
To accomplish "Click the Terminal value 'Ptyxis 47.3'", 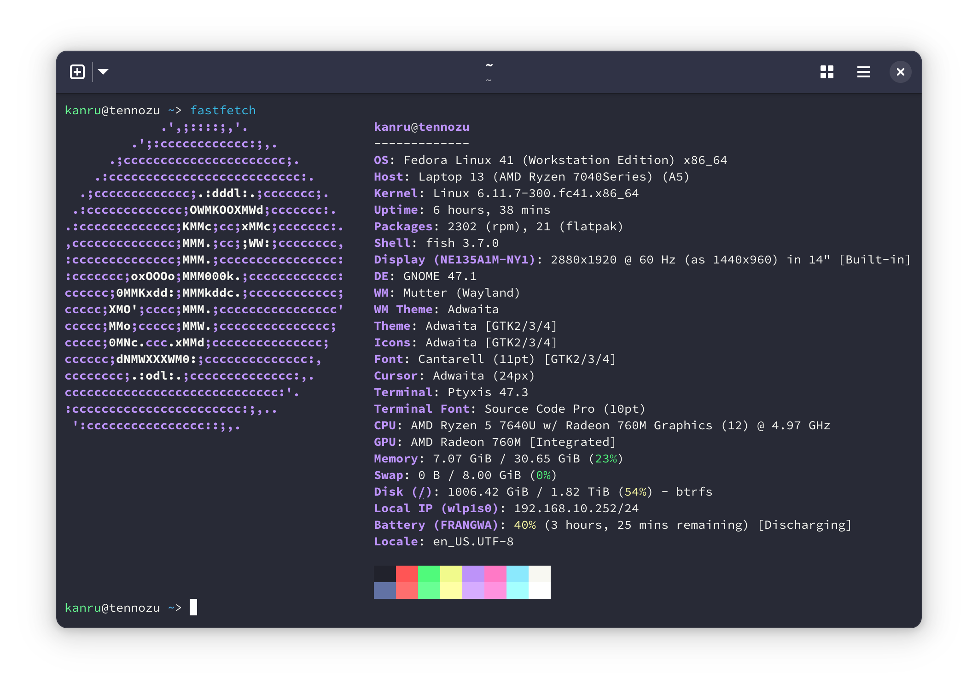I will [488, 392].
